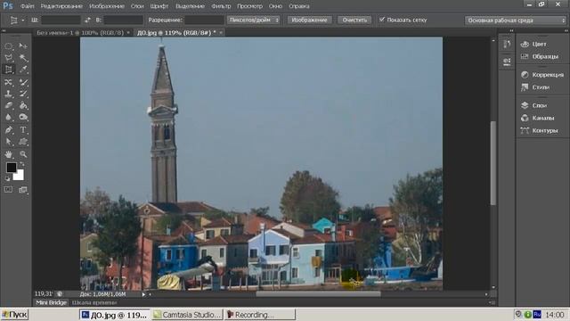Select the Paint Bucket tool
The image size is (570, 321).
tap(23, 105)
